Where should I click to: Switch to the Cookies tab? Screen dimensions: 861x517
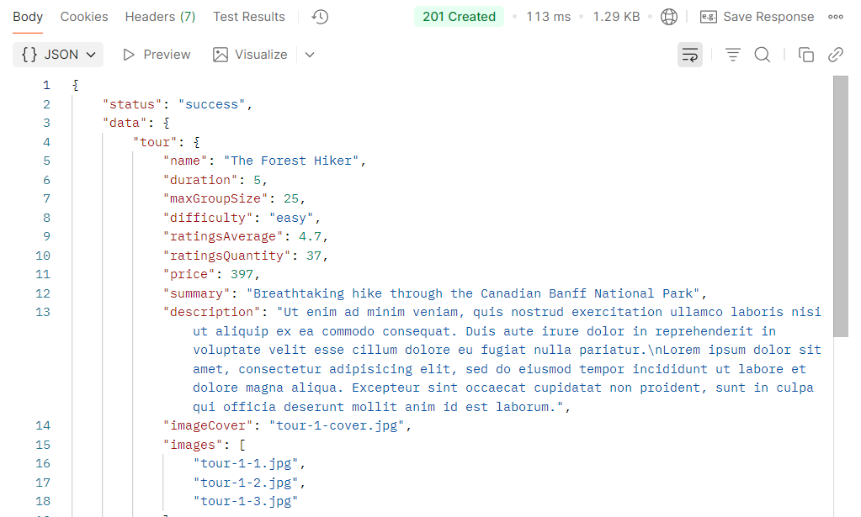click(x=84, y=17)
